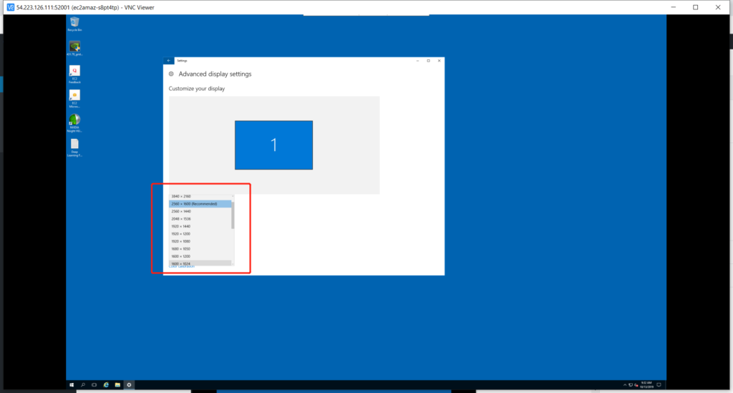Select display 1 monitor rectangle
This screenshot has height=393, width=733.
[x=273, y=145]
